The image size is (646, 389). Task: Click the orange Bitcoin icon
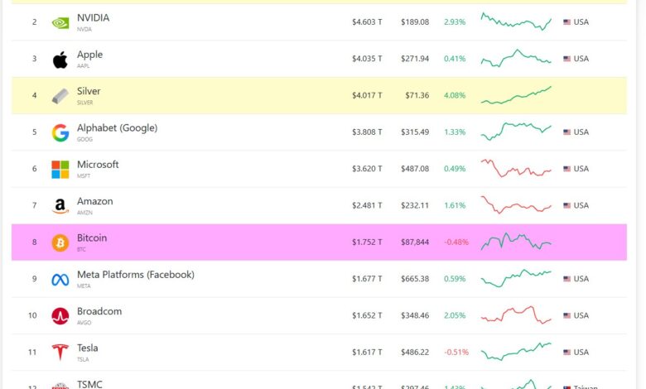click(60, 243)
